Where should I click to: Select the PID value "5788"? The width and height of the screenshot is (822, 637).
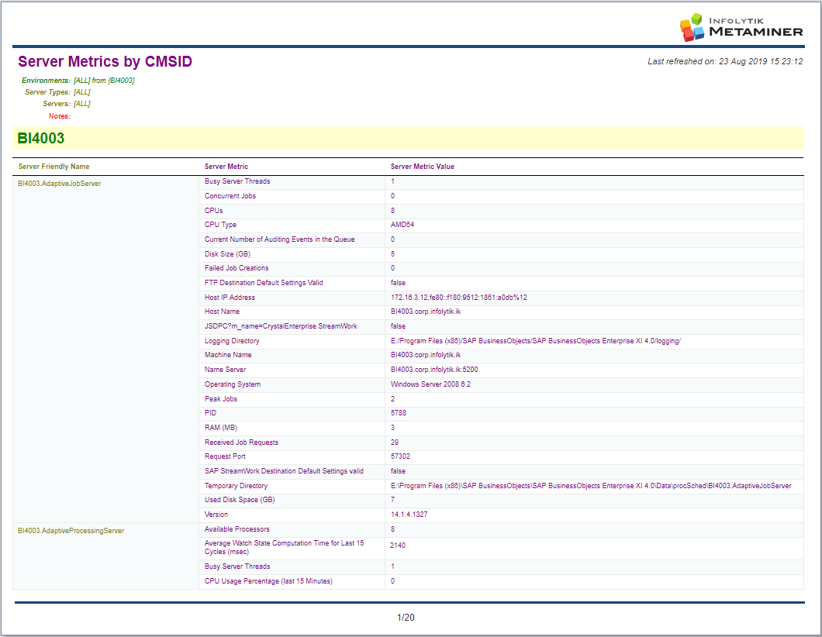[x=399, y=413]
